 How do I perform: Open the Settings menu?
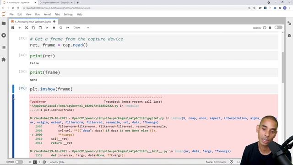[68, 14]
